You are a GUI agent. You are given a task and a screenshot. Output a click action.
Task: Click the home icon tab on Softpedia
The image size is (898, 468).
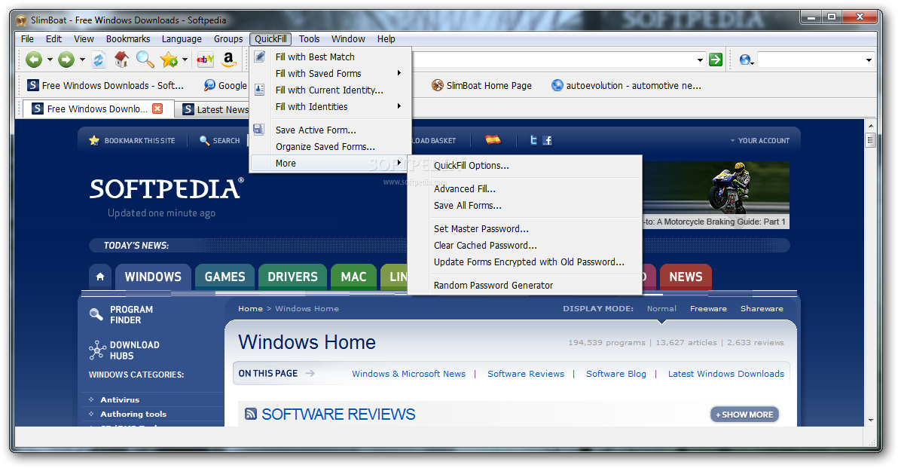pos(100,277)
